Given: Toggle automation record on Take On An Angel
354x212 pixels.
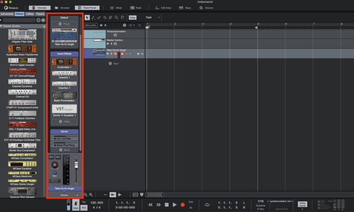Looking at the screenshot, I should [x=115, y=54].
